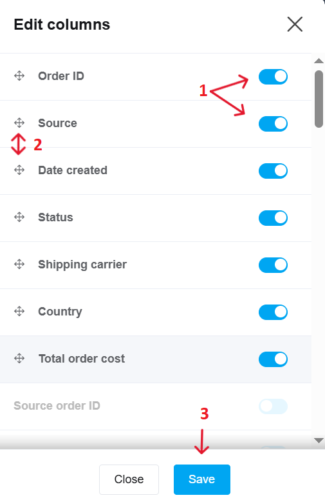Turn off the Date created toggle
The image size is (325, 500).
pyautogui.click(x=273, y=171)
